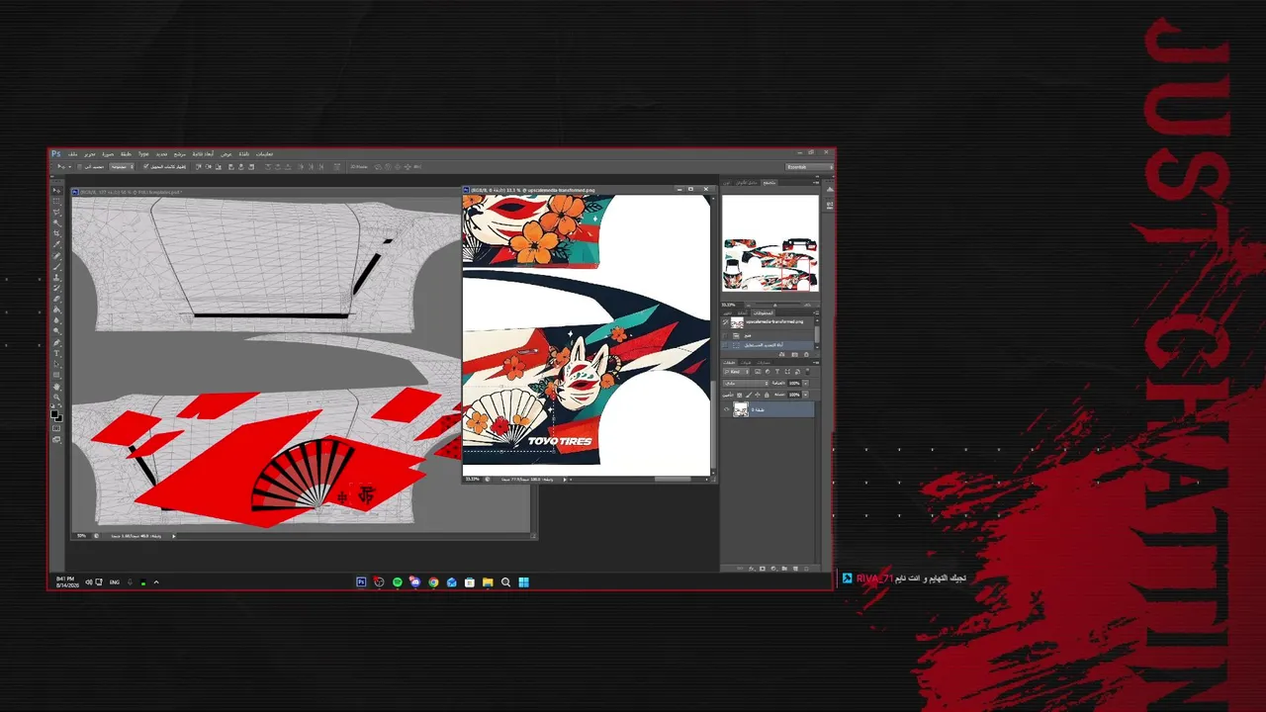This screenshot has height=712, width=1266.
Task: Select the Path Selection tool
Action: tap(57, 364)
